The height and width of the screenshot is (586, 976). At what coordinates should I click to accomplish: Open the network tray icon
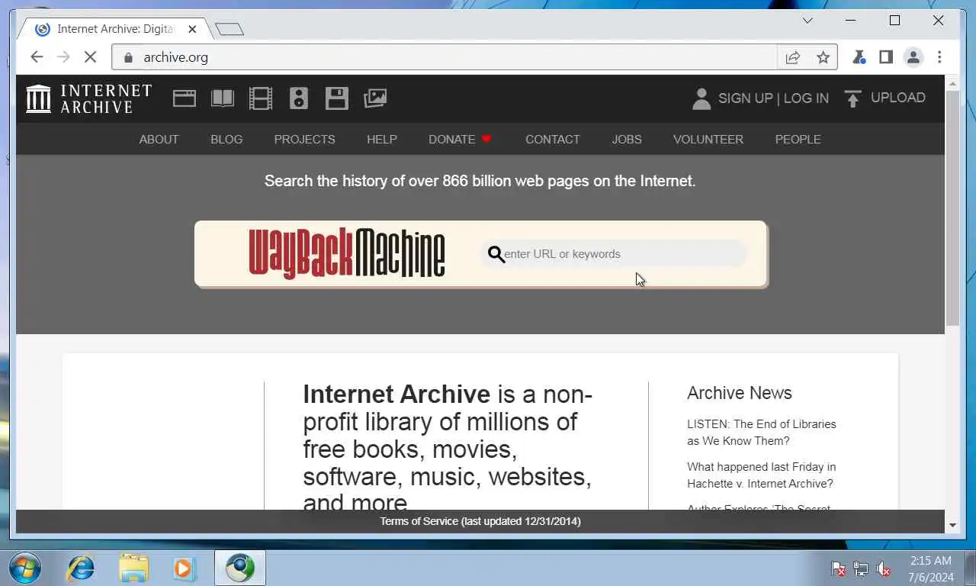click(x=861, y=569)
